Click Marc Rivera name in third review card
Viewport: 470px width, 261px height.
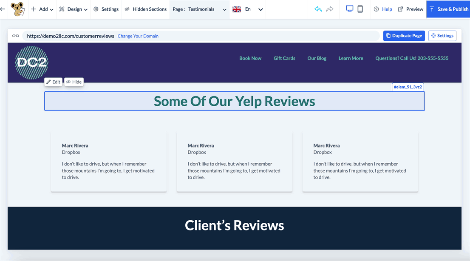[x=326, y=145]
